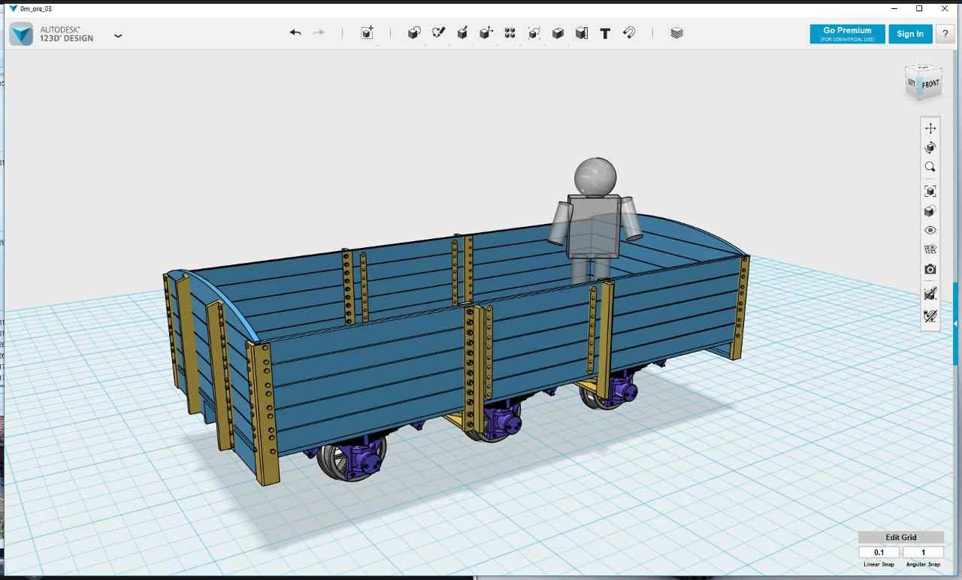Open the Sketch tools
This screenshot has width=962, height=580.
click(x=438, y=33)
